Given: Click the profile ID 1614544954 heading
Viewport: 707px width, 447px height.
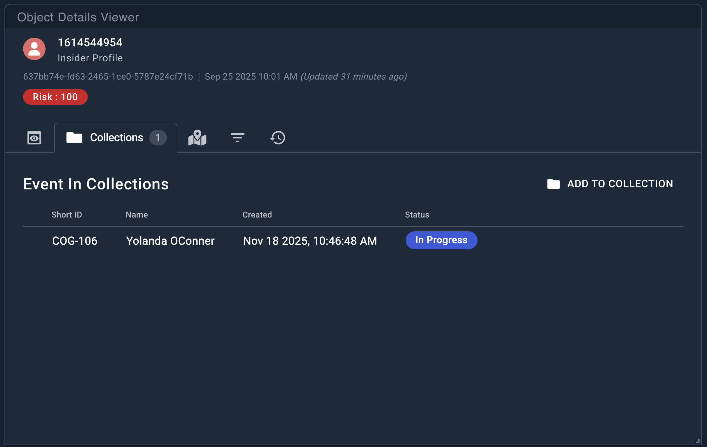Looking at the screenshot, I should point(90,42).
